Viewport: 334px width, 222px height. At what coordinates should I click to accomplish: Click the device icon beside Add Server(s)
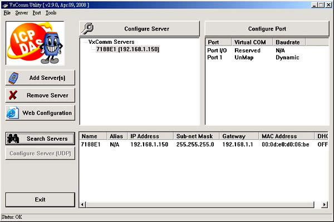[14, 78]
